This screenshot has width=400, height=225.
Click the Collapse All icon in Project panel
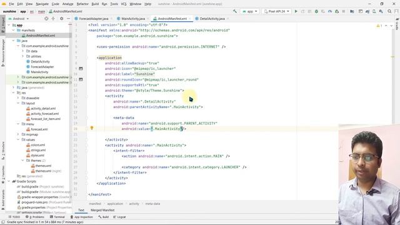coord(53,19)
